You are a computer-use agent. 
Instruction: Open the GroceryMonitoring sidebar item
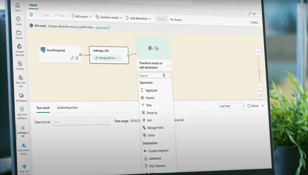click(x=23, y=149)
